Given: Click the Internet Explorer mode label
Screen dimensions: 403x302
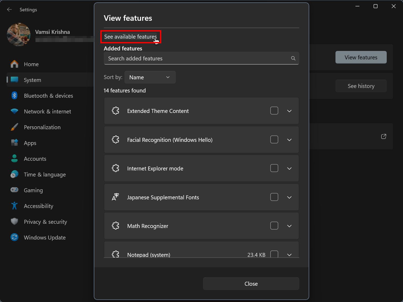Looking at the screenshot, I should pos(155,168).
